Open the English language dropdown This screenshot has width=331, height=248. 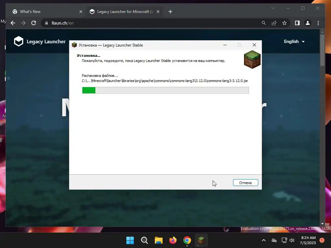(294, 42)
